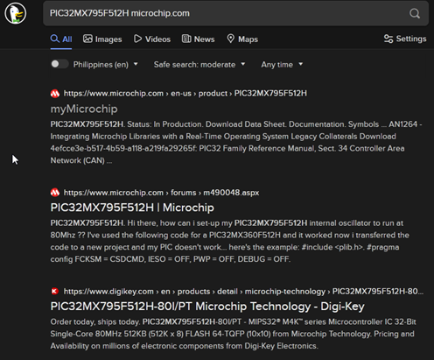434x360 pixels.
Task: Go to the News tab
Action: [x=198, y=39]
